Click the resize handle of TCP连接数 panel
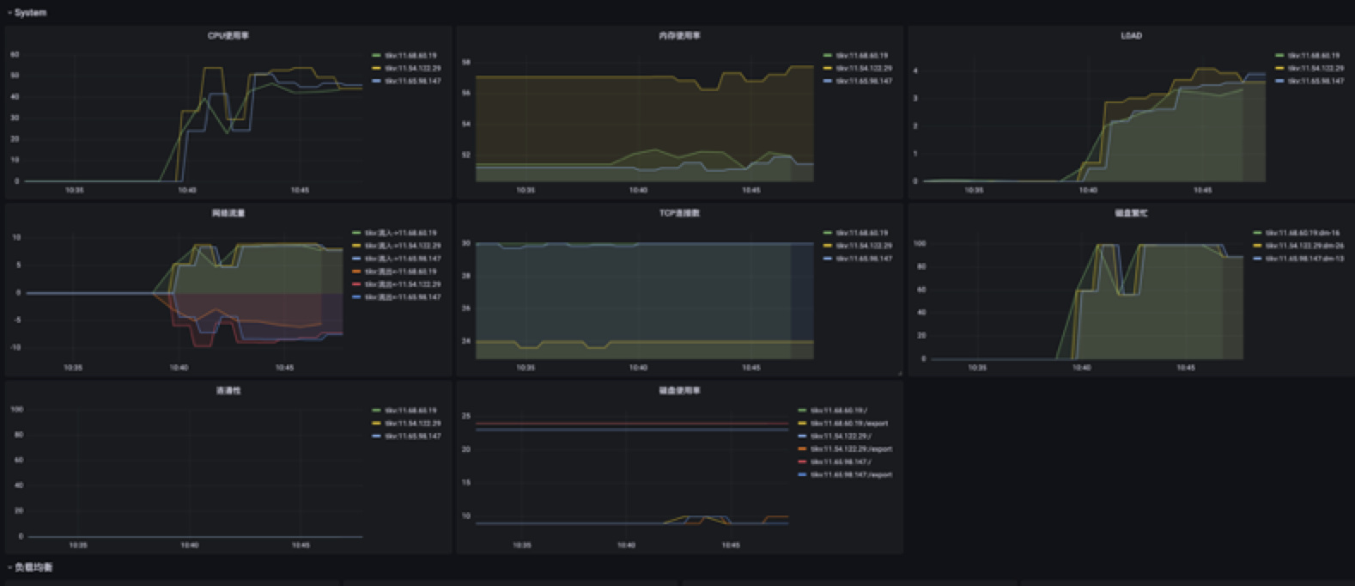The height and width of the screenshot is (586, 1355). point(899,373)
